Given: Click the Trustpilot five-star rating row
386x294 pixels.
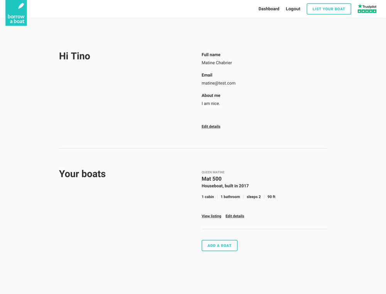Looking at the screenshot, I should 367,12.
